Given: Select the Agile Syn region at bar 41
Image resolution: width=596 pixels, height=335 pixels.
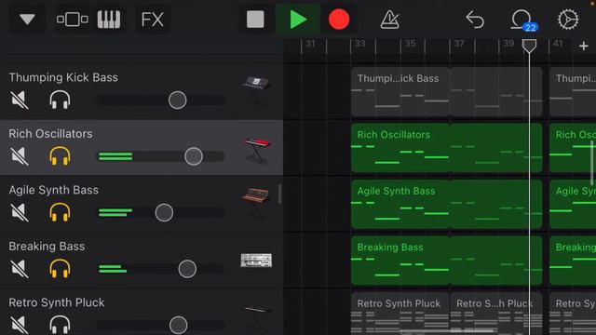Looking at the screenshot, I should 573,204.
